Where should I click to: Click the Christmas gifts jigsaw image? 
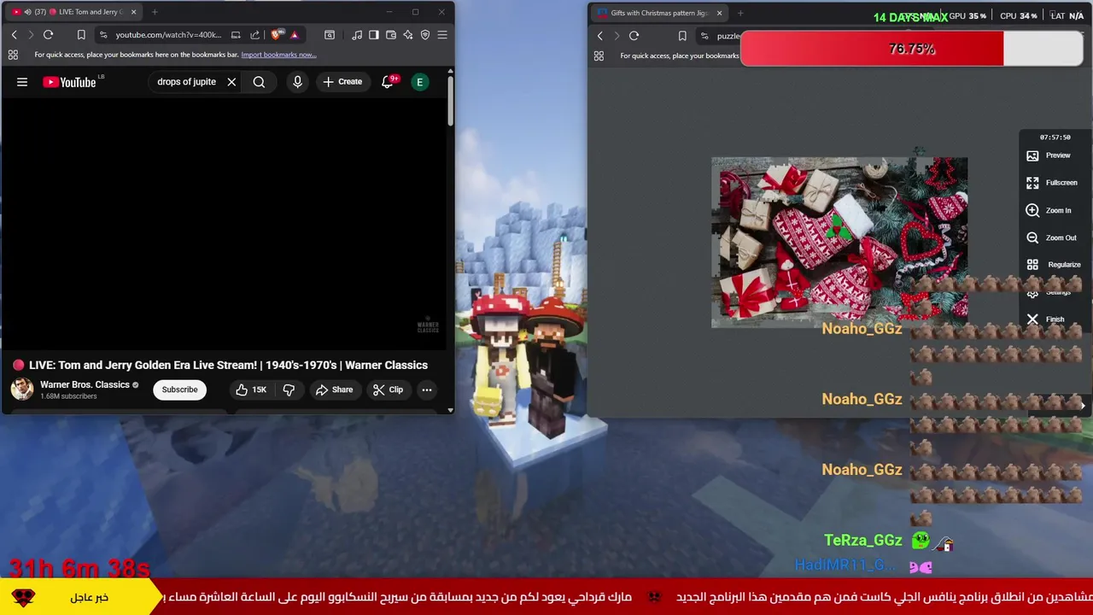839,242
